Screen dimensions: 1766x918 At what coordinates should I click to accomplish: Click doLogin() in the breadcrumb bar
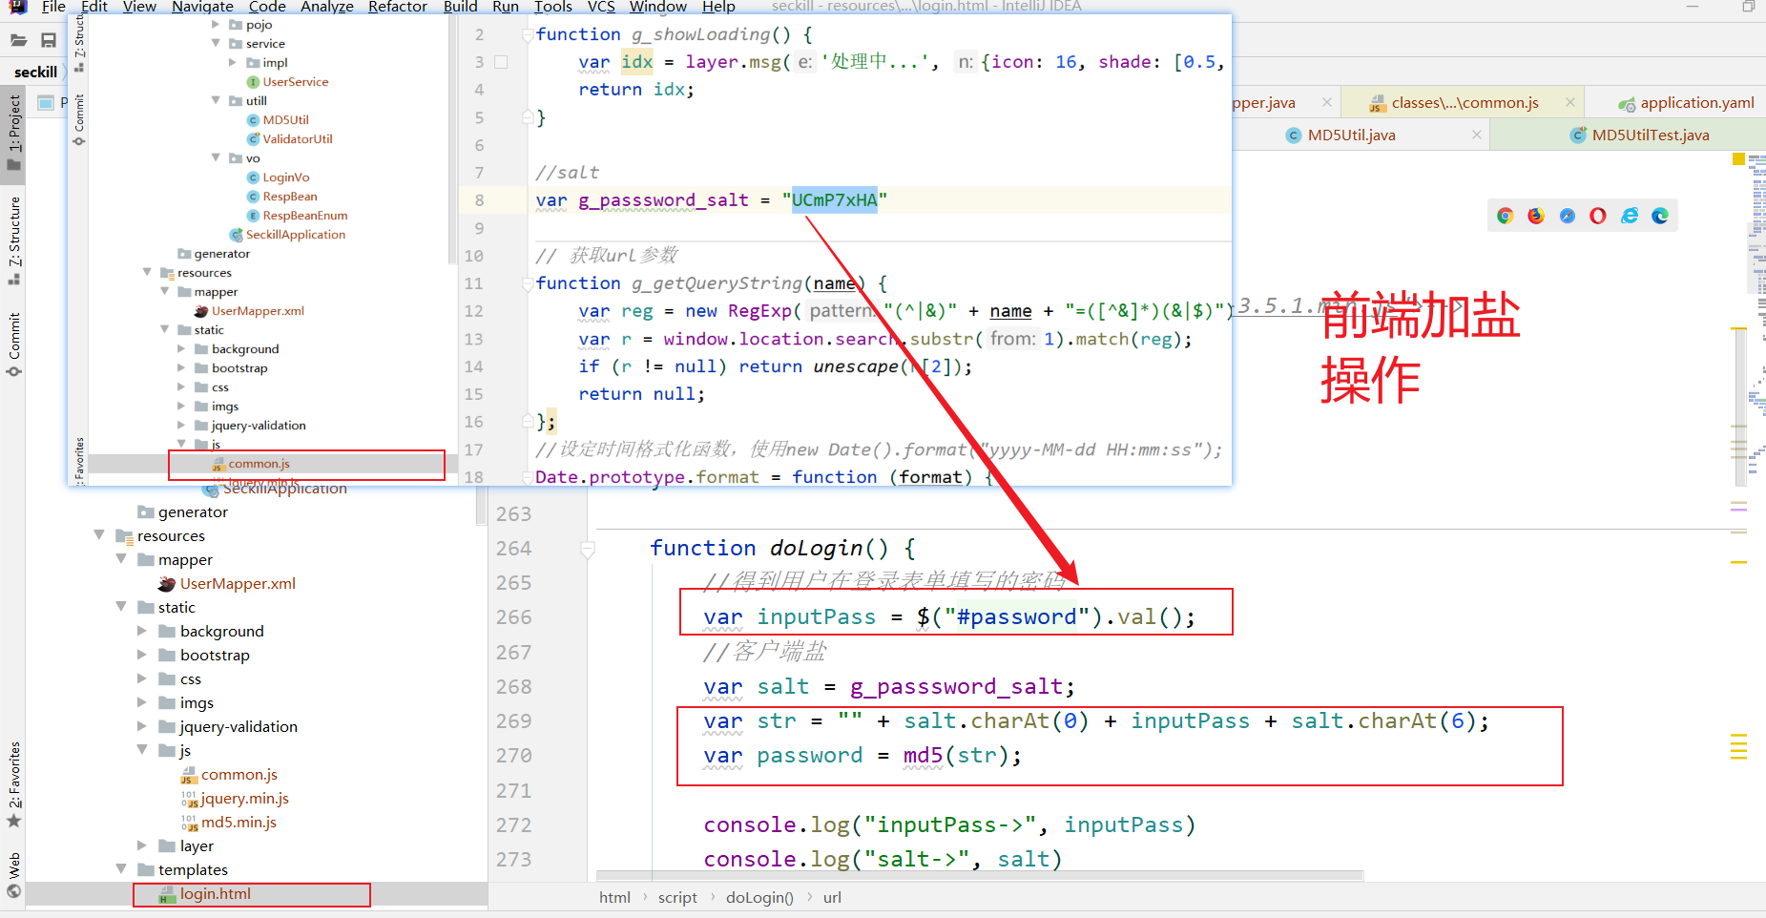(759, 897)
